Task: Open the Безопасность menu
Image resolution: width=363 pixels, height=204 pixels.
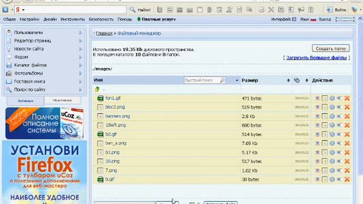Action: 101,19
